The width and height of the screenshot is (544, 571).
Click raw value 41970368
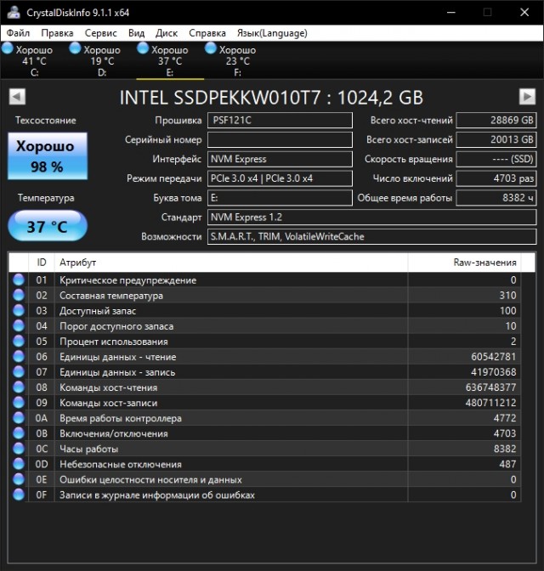point(493,372)
